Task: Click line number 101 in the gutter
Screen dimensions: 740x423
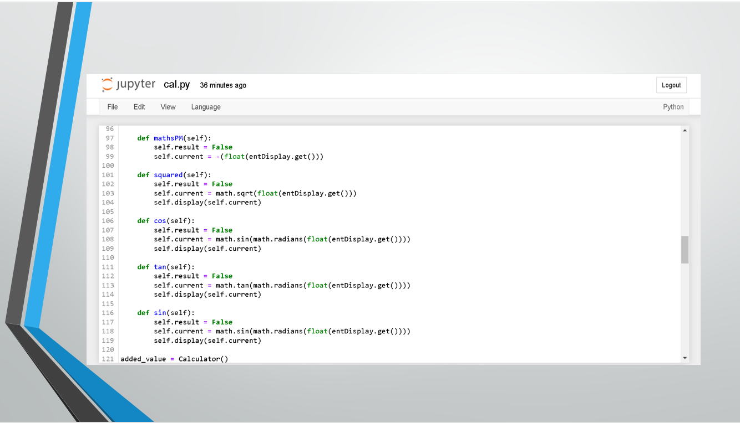Action: (x=108, y=175)
